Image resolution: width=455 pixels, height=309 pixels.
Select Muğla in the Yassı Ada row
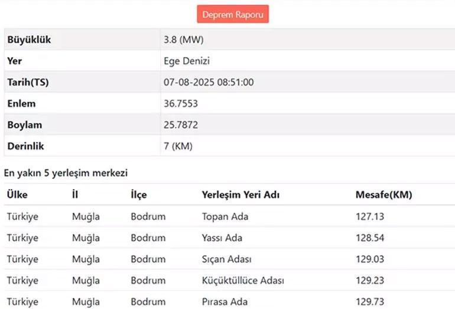[x=86, y=238]
